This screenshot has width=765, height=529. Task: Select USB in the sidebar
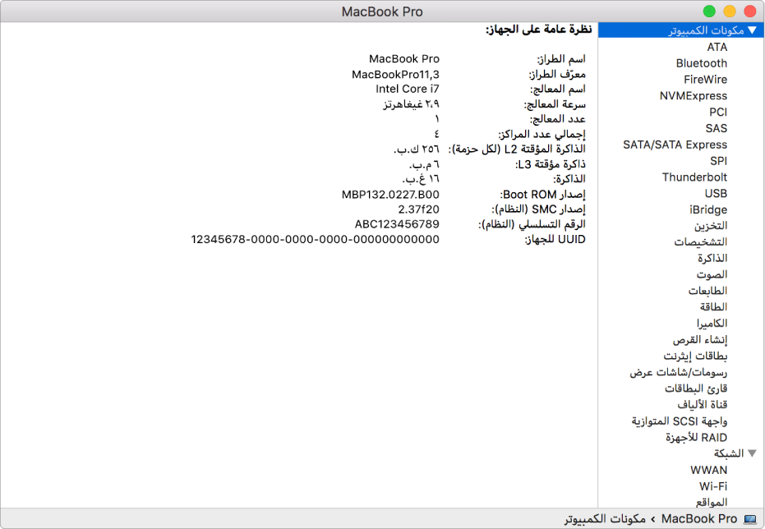(717, 194)
